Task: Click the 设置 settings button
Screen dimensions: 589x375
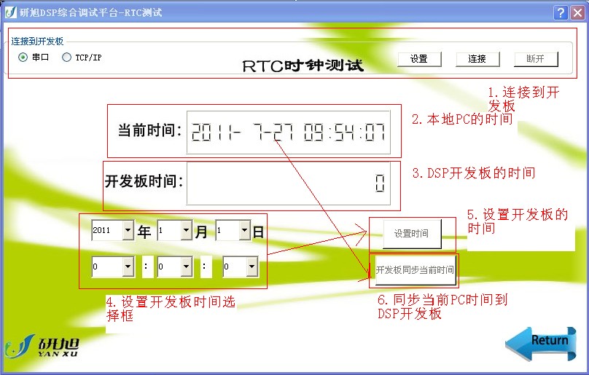Action: pos(418,59)
